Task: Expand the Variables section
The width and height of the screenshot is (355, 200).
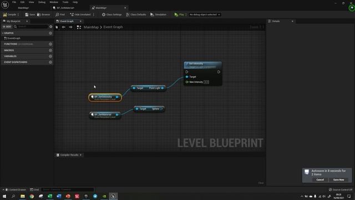Action: pos(10,56)
